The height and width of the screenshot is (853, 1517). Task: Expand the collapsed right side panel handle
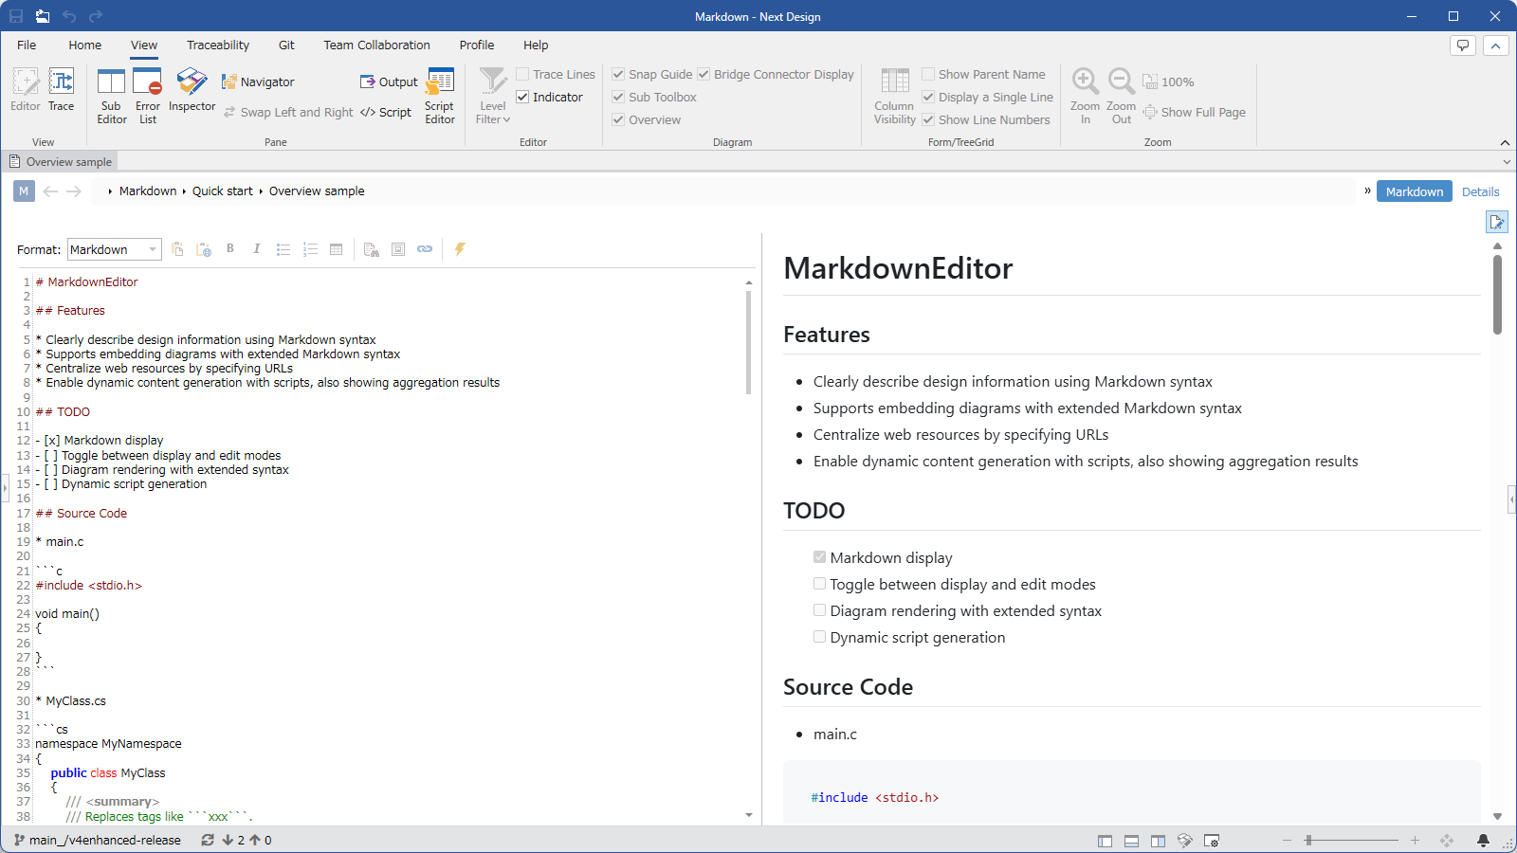point(1511,499)
